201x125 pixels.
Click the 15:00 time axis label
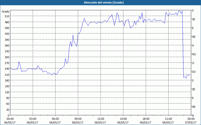coord(123,119)
